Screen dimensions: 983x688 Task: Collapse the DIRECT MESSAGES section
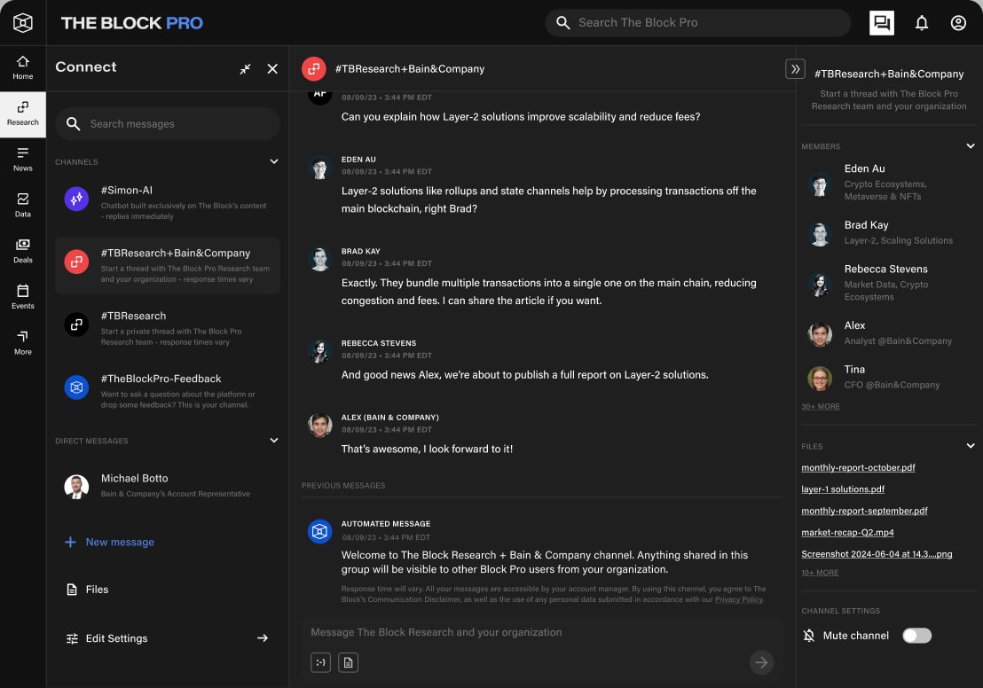274,441
